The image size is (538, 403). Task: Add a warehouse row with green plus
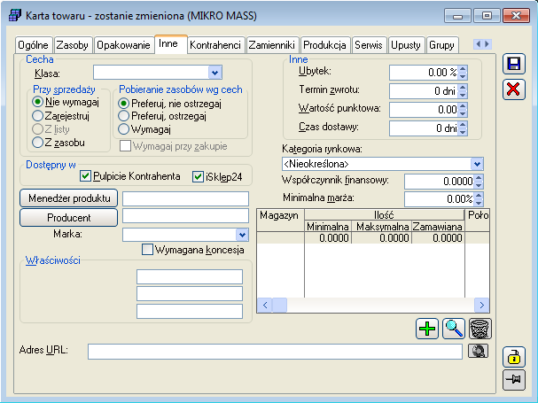tap(427, 329)
